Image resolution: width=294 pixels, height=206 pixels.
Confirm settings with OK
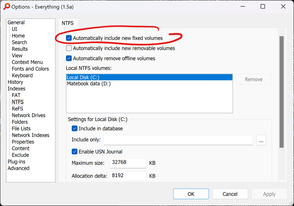coord(191,194)
